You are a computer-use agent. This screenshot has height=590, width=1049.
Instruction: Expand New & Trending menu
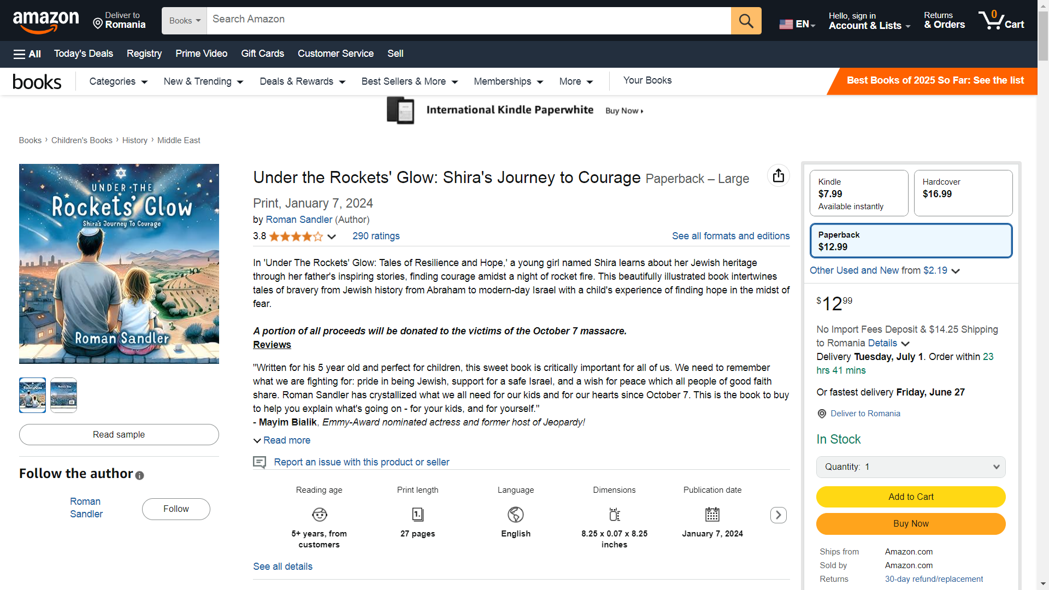[x=203, y=81]
